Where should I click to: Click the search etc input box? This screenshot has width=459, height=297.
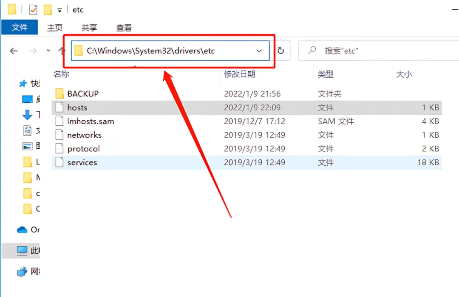pyautogui.click(x=379, y=51)
